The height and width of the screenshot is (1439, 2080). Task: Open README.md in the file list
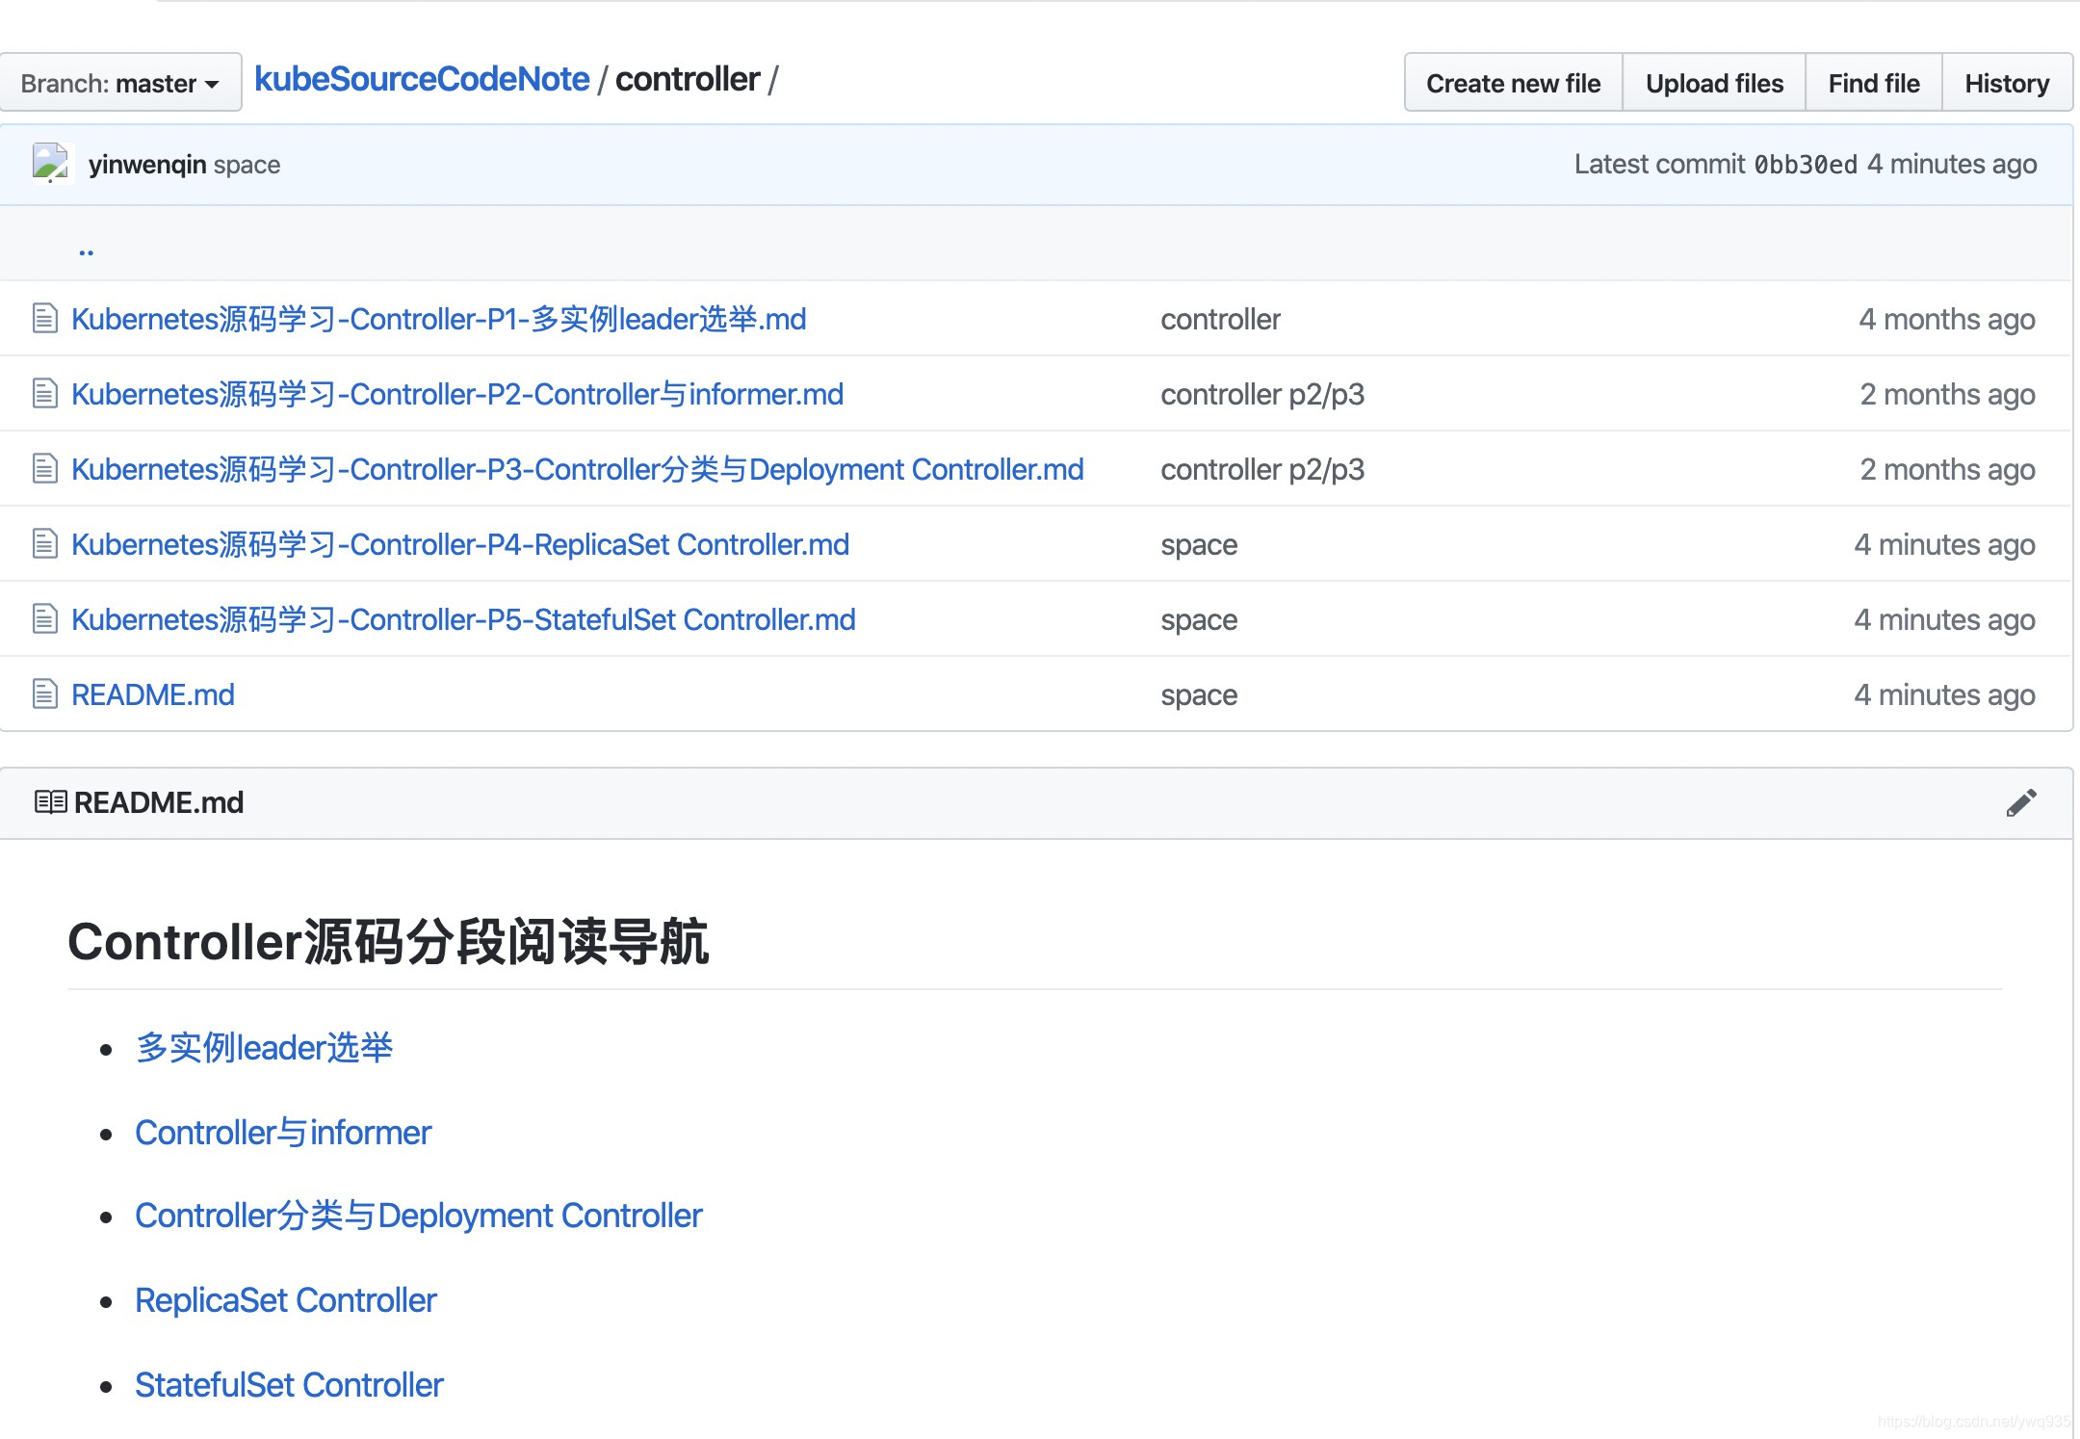[x=153, y=694]
